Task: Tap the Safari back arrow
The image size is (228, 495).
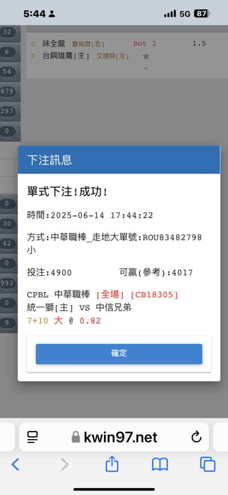Action: [x=15, y=464]
